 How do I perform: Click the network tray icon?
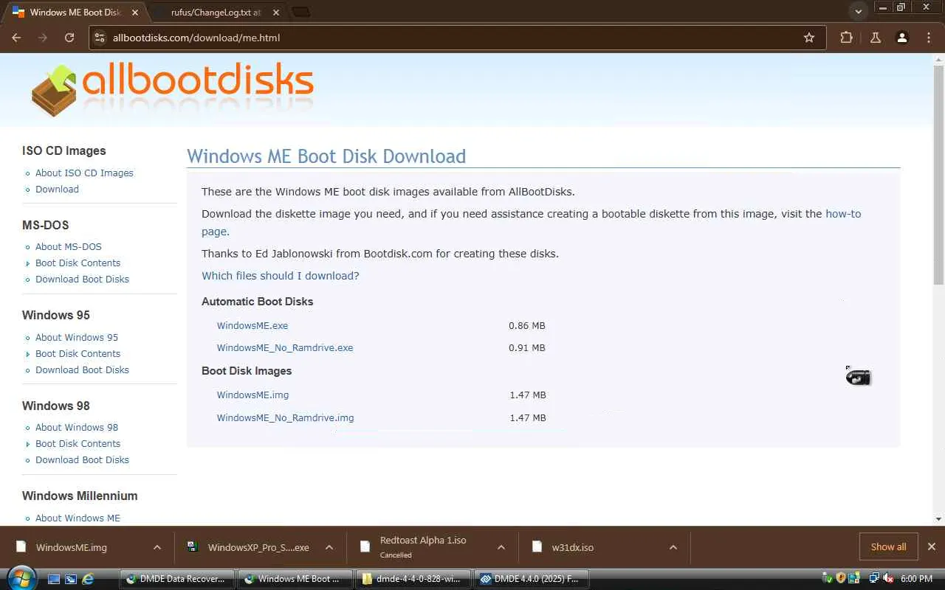coord(874,578)
